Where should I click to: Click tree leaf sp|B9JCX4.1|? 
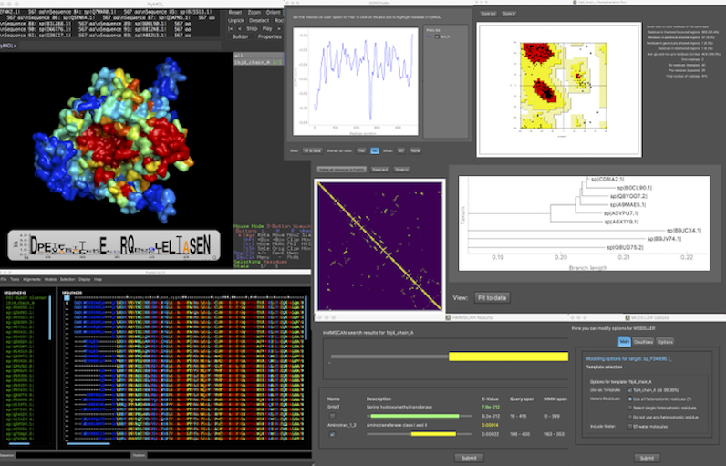pyautogui.click(x=684, y=230)
